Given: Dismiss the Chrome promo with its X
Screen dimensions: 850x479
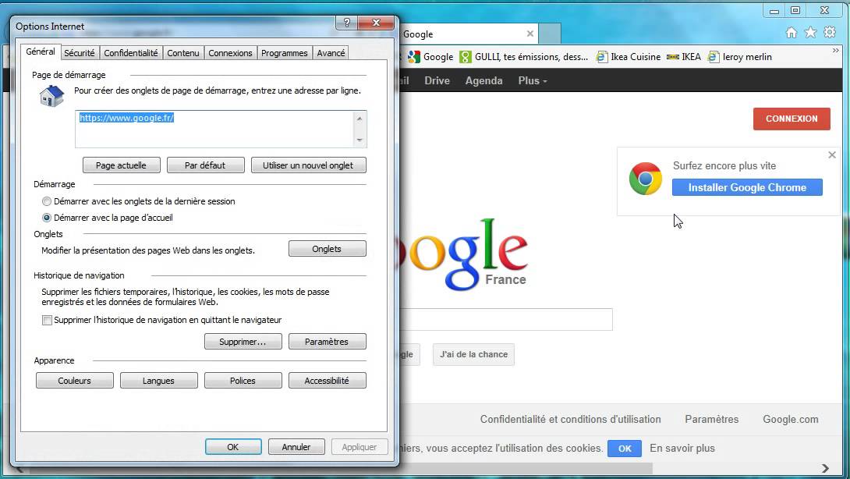Looking at the screenshot, I should coord(832,155).
